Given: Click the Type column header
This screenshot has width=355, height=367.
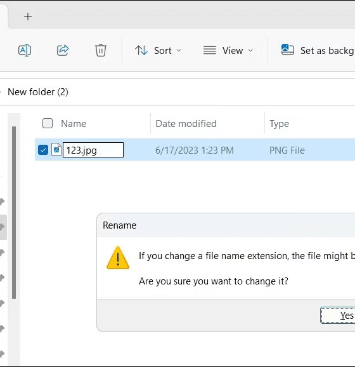Looking at the screenshot, I should (x=279, y=124).
